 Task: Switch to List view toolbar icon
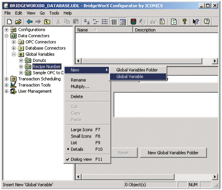(x=105, y=22)
